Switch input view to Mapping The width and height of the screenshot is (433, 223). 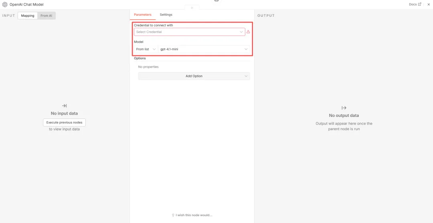[28, 16]
